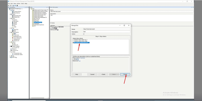The height and width of the screenshot is (101, 202).
Task: Click the Recording Ser icon in the tree
Action: point(13,16)
